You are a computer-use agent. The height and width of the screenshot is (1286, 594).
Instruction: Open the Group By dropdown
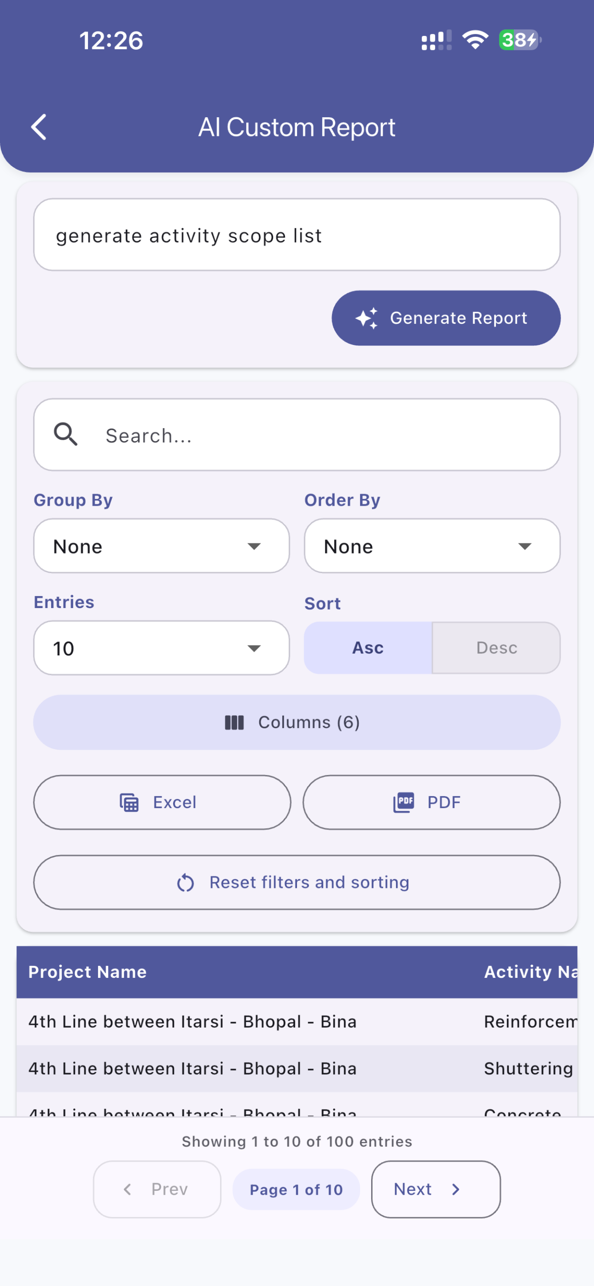pos(161,546)
